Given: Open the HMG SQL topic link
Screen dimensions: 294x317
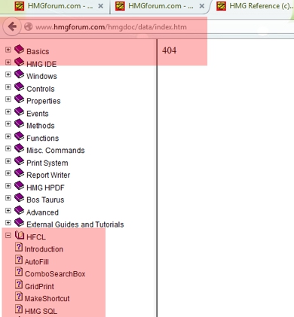Looking at the screenshot, I should [41, 311].
